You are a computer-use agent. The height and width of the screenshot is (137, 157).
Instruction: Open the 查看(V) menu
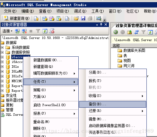point(45,11)
